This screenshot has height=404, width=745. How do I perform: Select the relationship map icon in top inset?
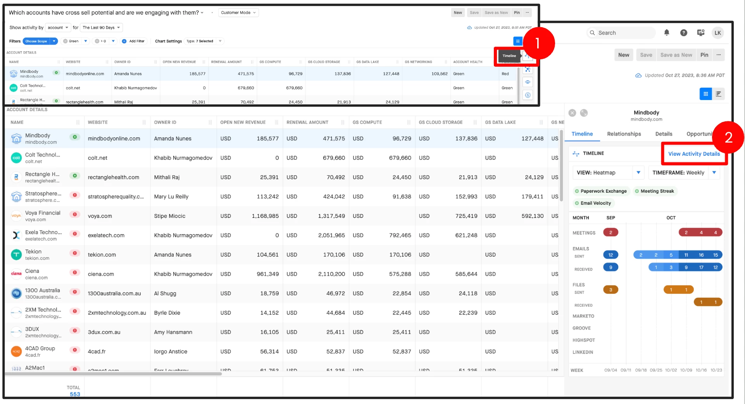coord(528,69)
